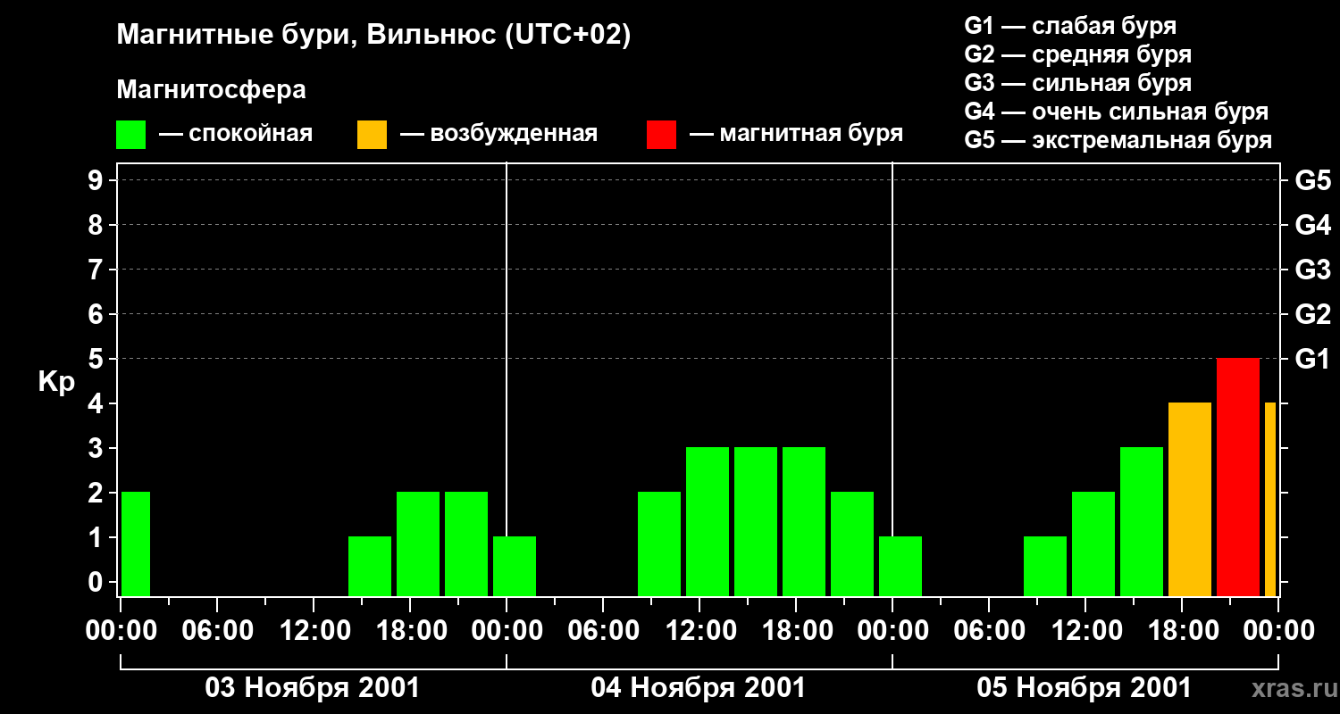Select the red Kp 5 bar on 05 Ноября
The image size is (1340, 714).
tap(1238, 477)
